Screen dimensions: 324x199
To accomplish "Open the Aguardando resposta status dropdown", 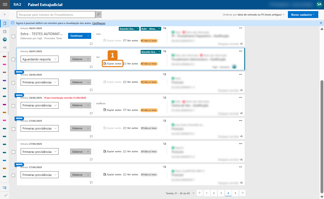I will click(x=40, y=59).
